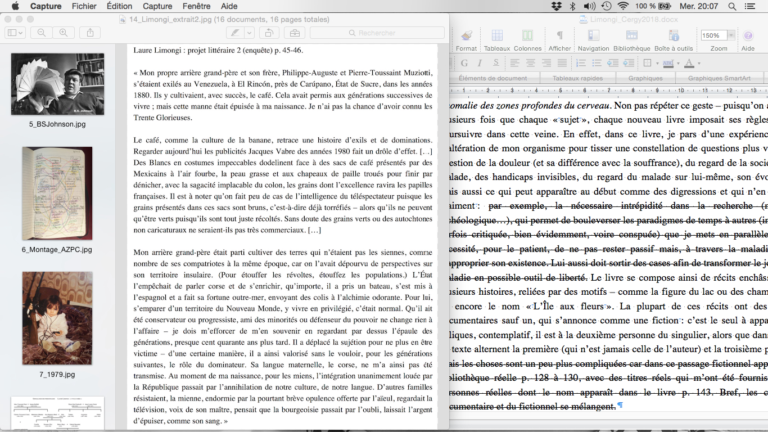The width and height of the screenshot is (768, 432).
Task: Open the Fichier menu
Action: (x=84, y=6)
